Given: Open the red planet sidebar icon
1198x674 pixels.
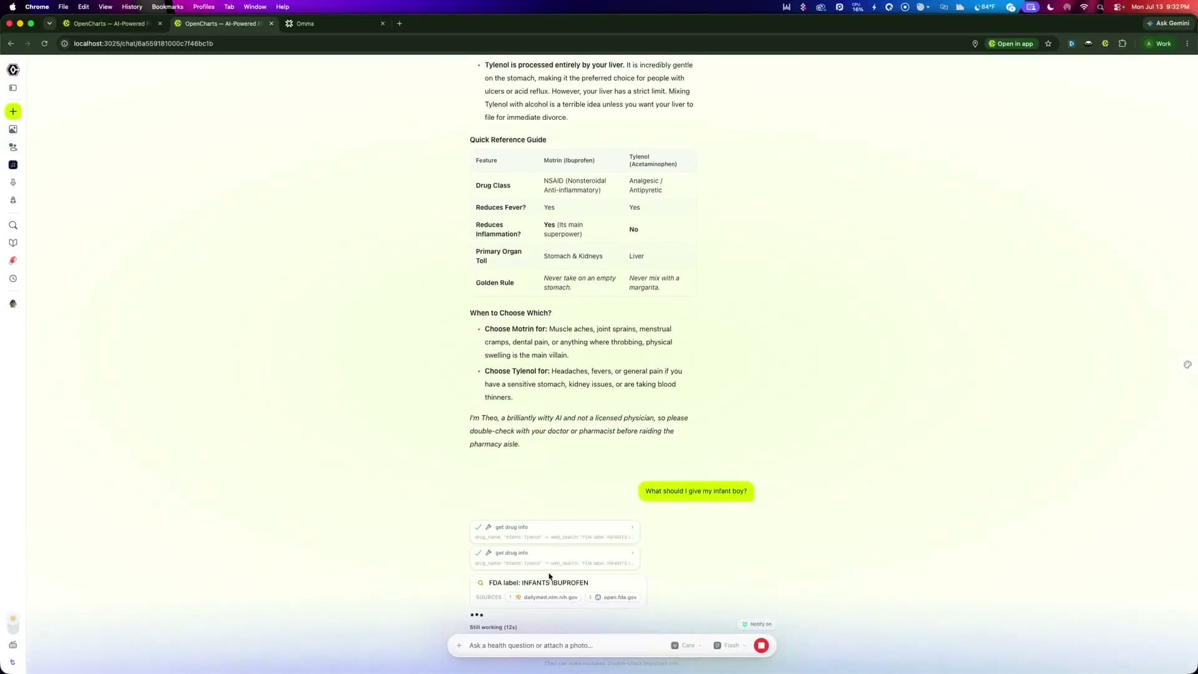Looking at the screenshot, I should pos(13,261).
